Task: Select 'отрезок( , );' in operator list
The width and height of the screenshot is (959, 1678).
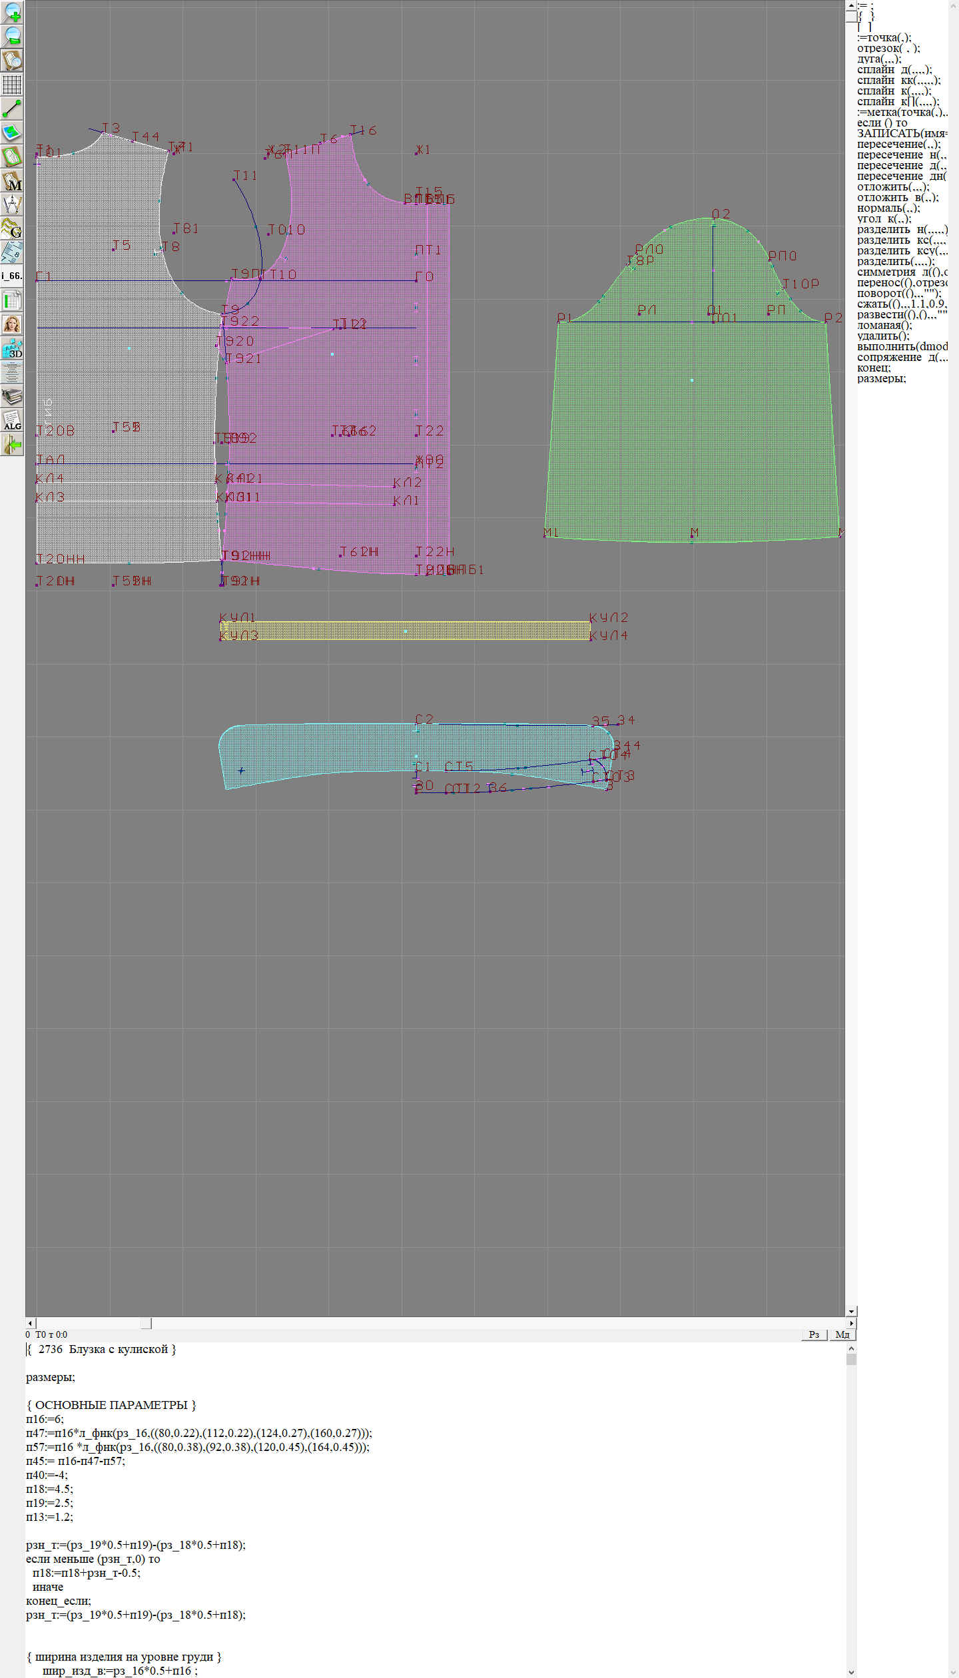Action: 888,48
